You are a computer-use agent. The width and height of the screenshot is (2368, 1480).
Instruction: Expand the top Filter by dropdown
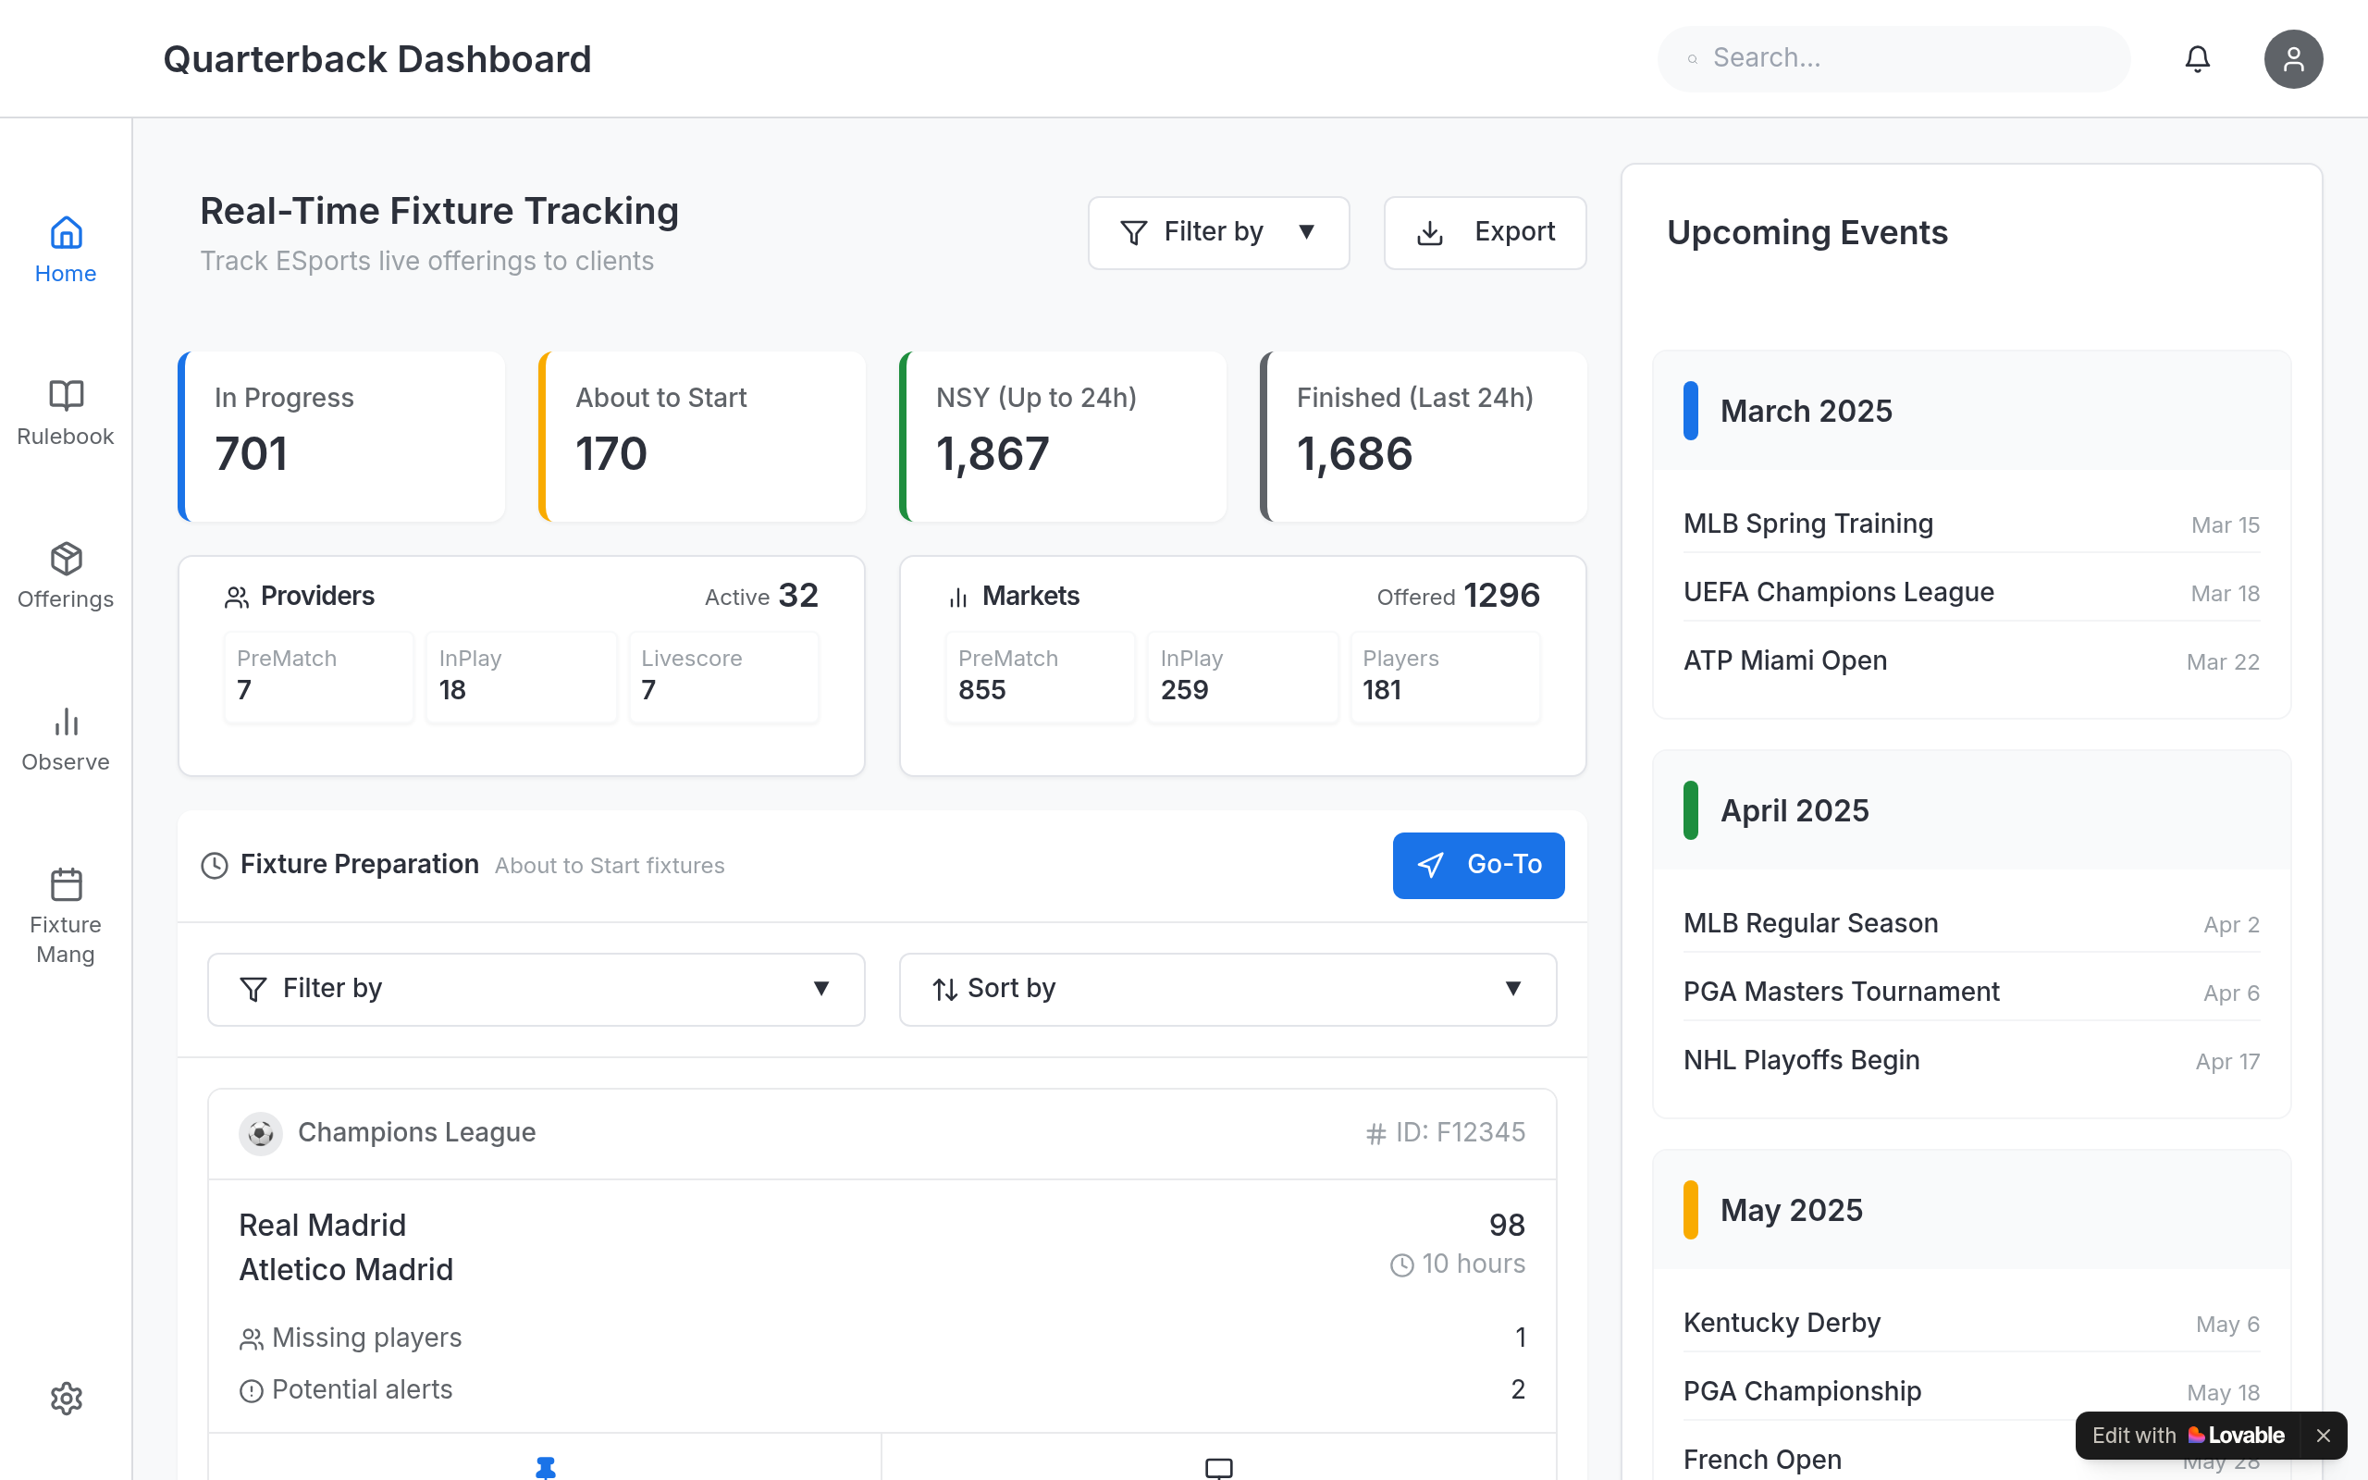pos(1218,233)
